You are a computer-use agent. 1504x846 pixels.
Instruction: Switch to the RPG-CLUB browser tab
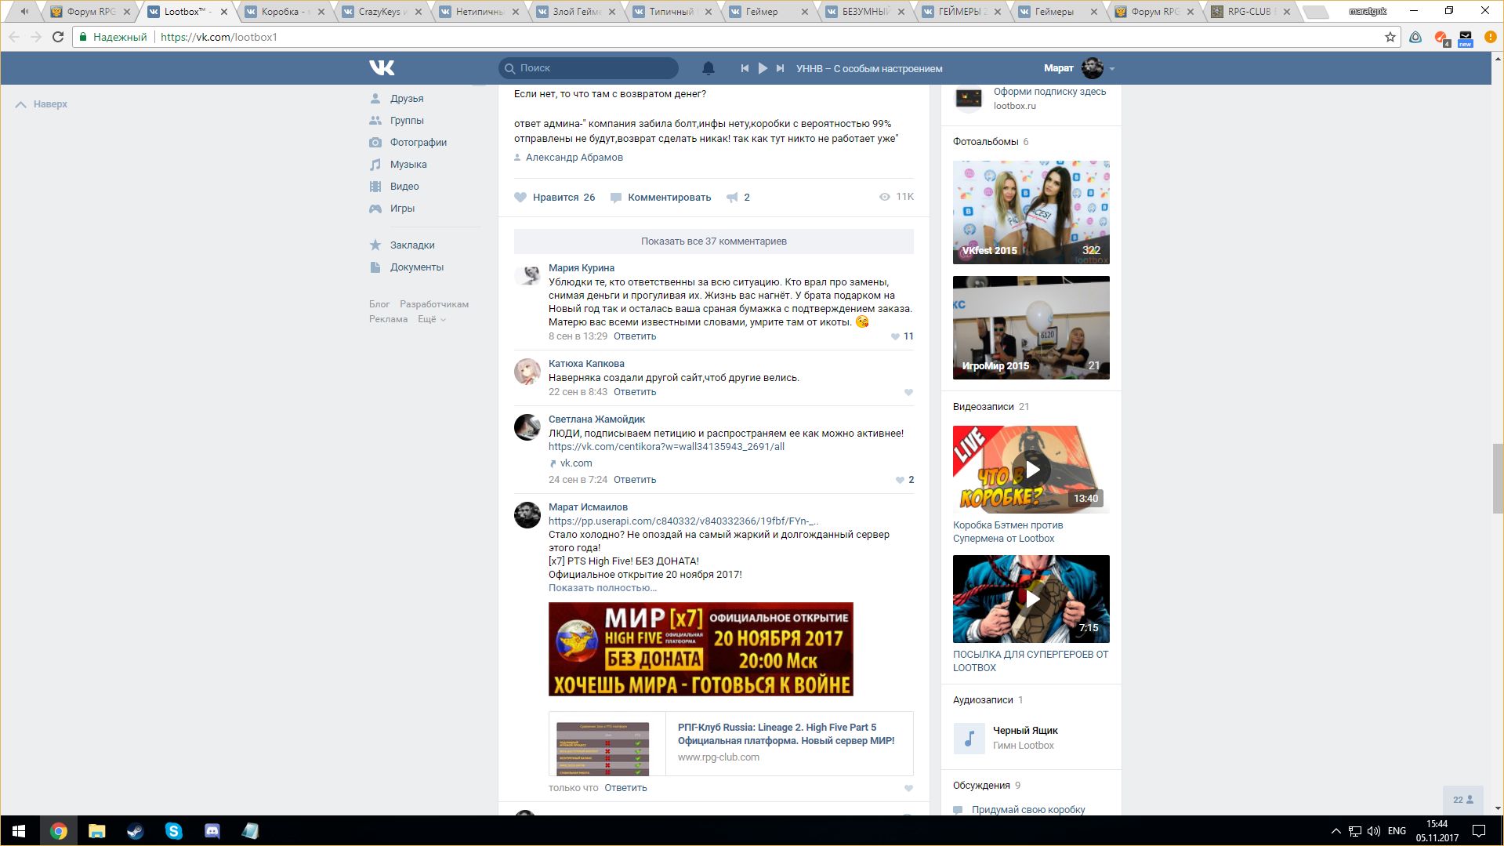click(x=1248, y=12)
